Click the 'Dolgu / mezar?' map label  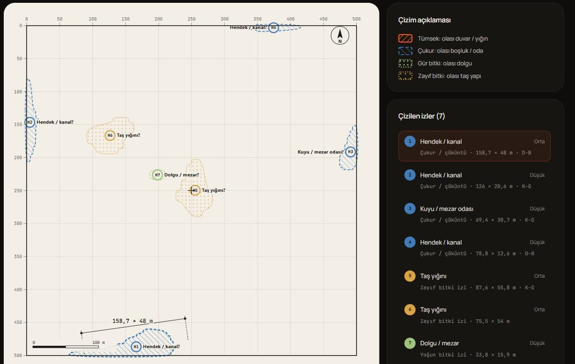182,175
